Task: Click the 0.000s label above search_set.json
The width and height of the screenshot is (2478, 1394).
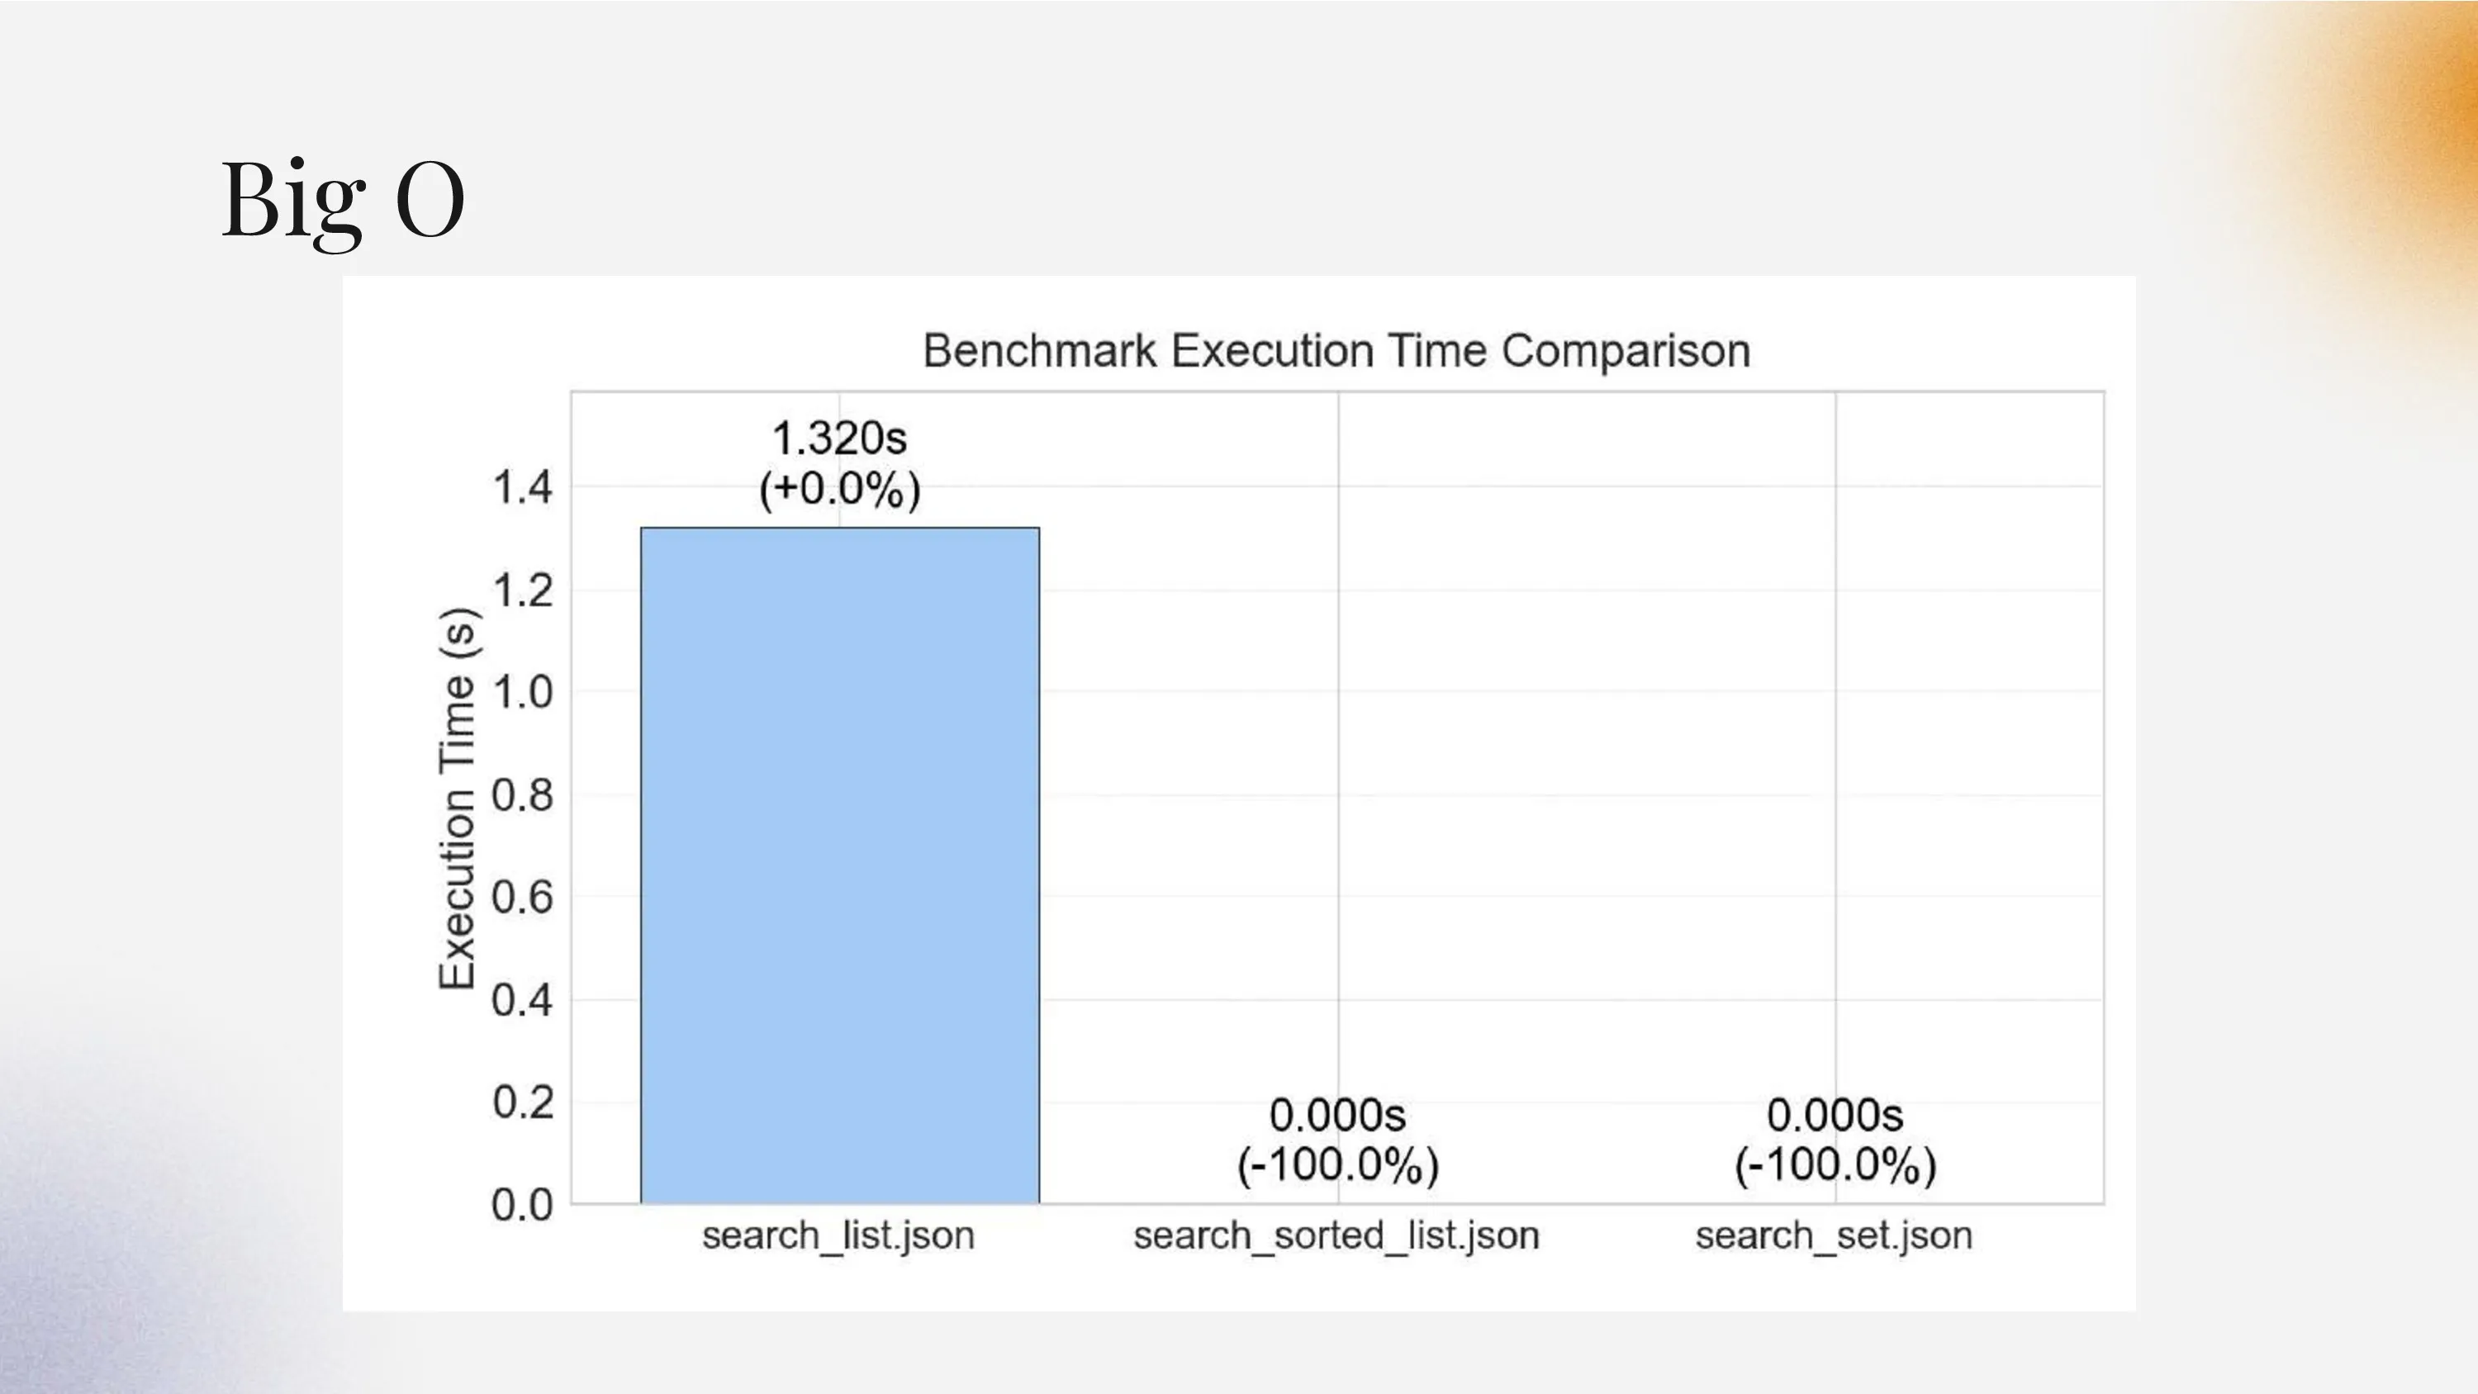Action: pos(1835,1116)
